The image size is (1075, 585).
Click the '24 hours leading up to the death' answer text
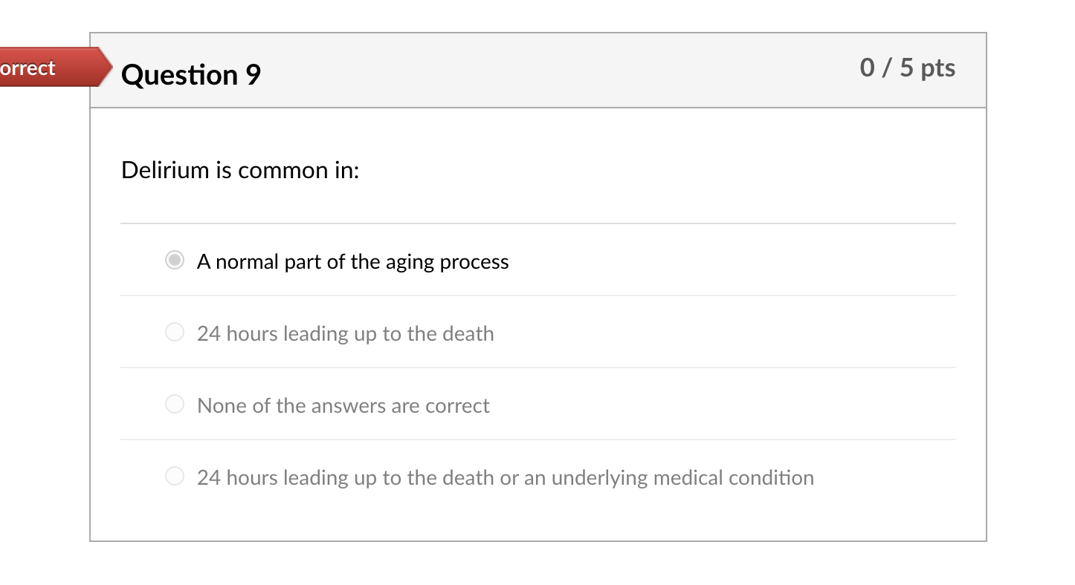click(x=345, y=333)
